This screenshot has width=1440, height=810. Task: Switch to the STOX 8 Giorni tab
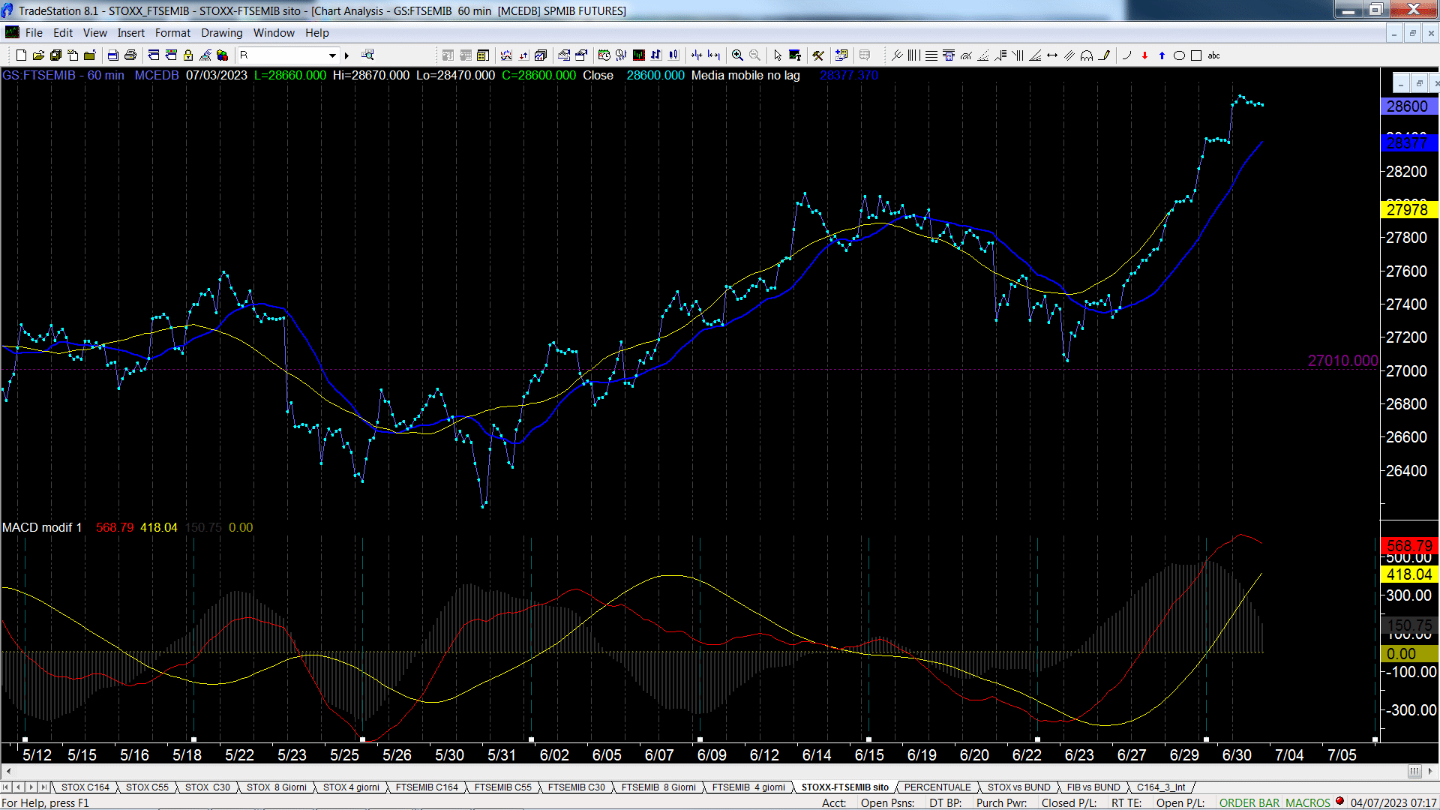pyautogui.click(x=276, y=787)
